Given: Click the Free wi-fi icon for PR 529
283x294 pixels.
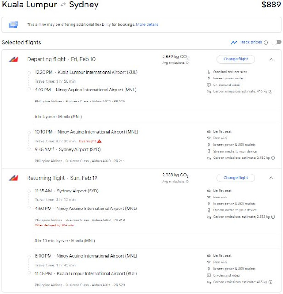Looking at the screenshot, I should click(x=209, y=262).
